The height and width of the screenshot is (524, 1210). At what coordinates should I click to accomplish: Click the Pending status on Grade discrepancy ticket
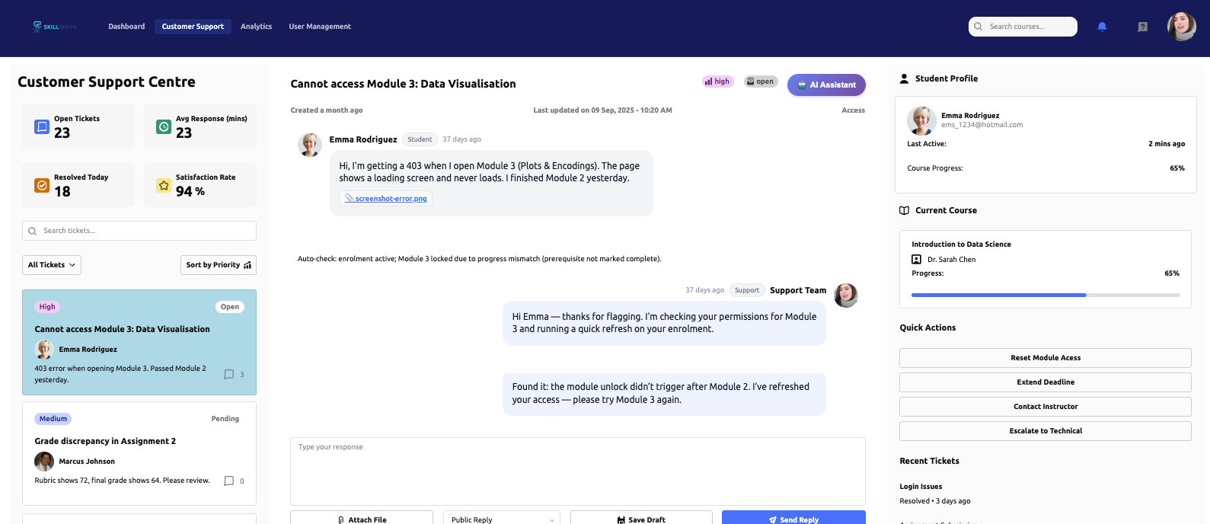click(225, 419)
